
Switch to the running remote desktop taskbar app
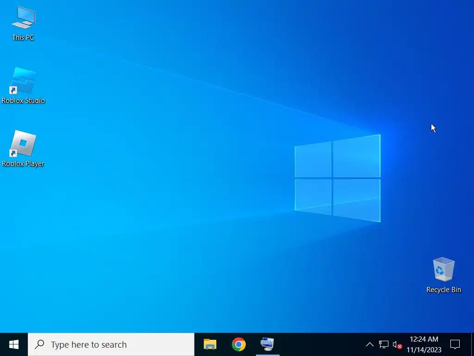268,344
